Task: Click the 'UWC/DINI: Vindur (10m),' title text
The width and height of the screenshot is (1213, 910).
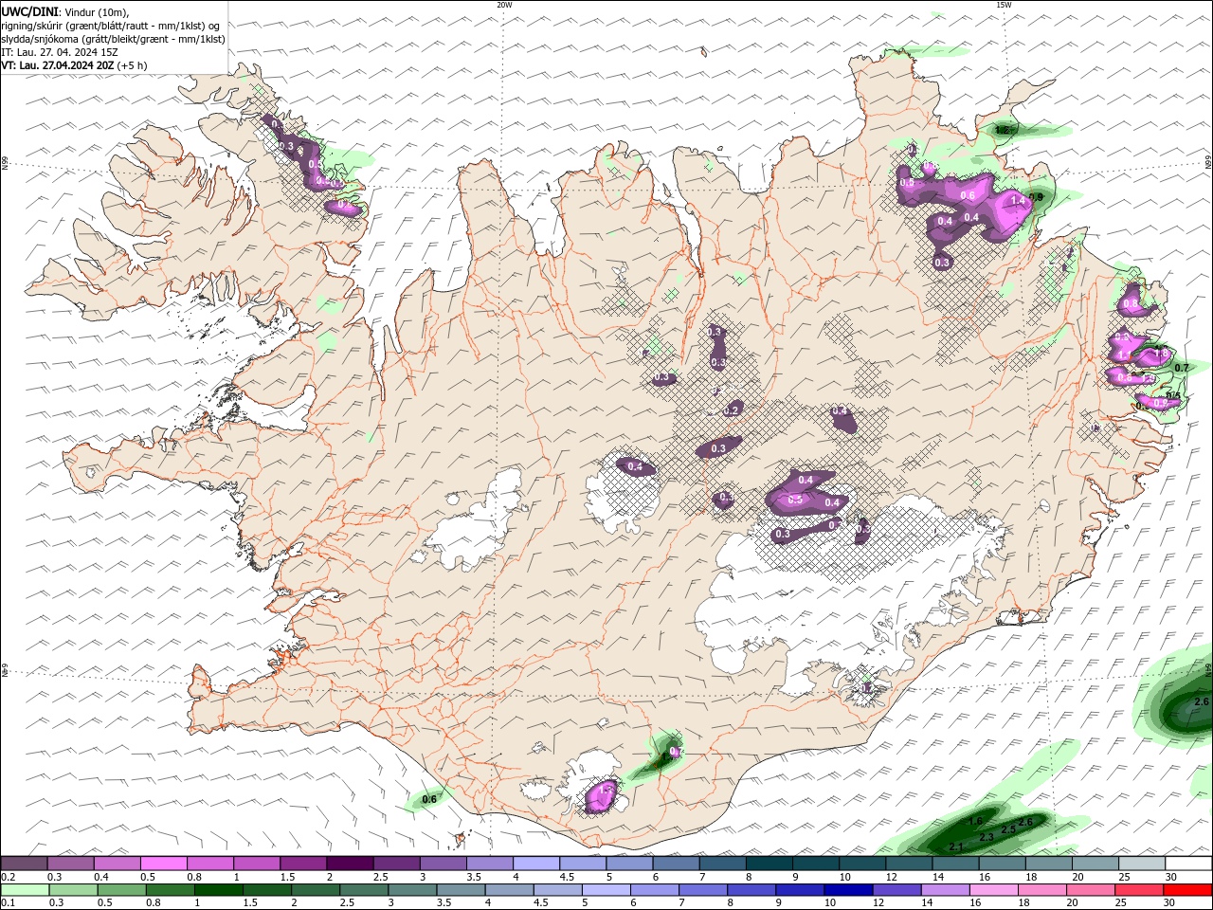Action: click(65, 11)
